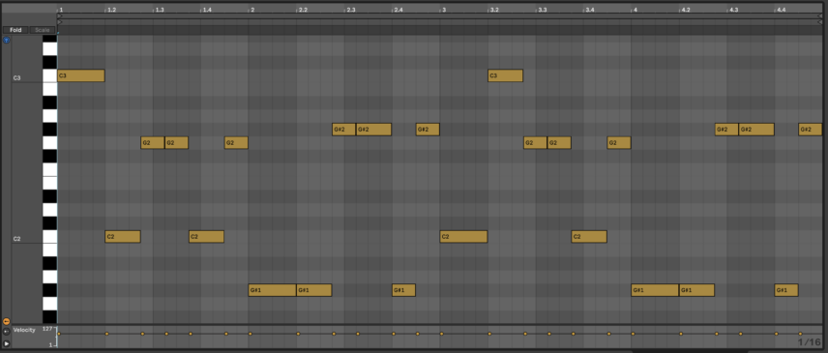Screen dimensions: 828x353
Task: Click timeline ruler at beat 3.2
Action: pos(493,10)
